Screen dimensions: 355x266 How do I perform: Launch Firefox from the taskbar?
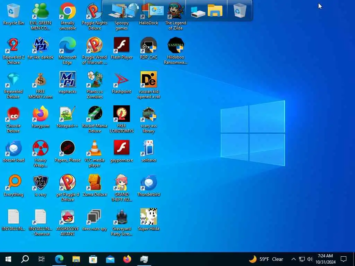coord(127,259)
